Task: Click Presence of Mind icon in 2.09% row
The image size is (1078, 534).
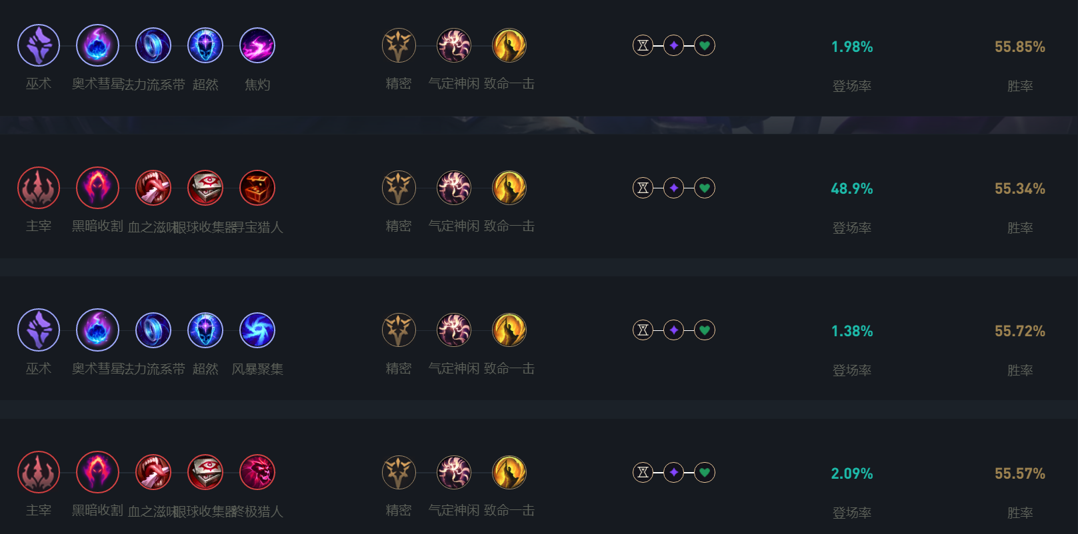Action: [x=453, y=473]
